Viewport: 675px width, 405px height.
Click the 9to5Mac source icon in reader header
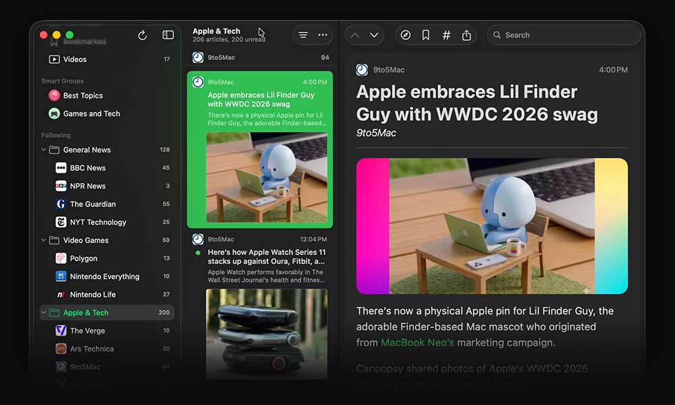click(x=362, y=70)
